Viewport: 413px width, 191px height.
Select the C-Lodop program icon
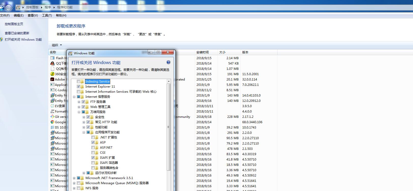pyautogui.click(x=52, y=90)
